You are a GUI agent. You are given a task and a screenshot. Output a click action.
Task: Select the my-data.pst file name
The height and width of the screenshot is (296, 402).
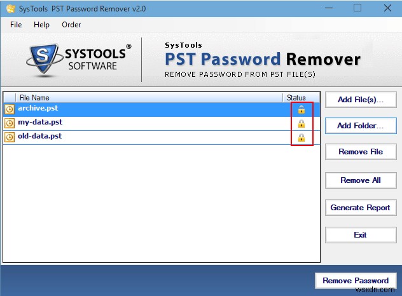point(40,122)
